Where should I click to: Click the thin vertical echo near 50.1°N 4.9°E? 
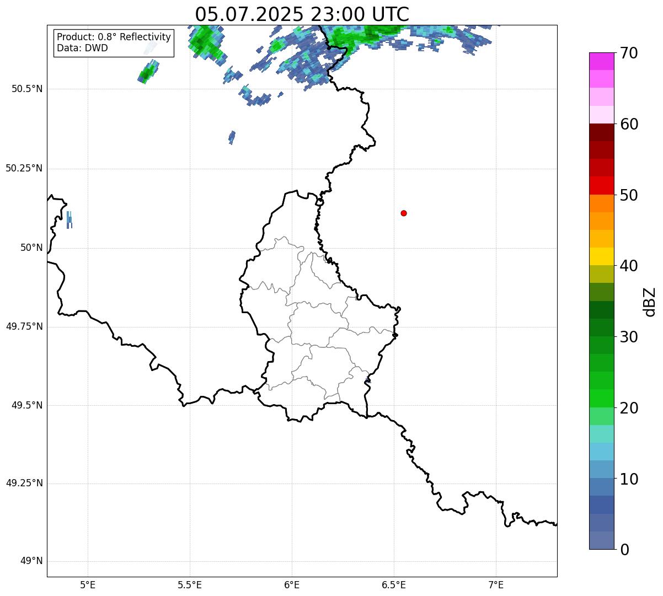coord(69,219)
